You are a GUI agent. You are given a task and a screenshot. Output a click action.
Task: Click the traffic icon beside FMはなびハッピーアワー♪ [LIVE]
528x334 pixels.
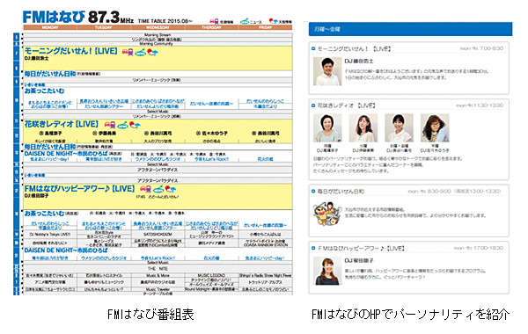pos(145,189)
